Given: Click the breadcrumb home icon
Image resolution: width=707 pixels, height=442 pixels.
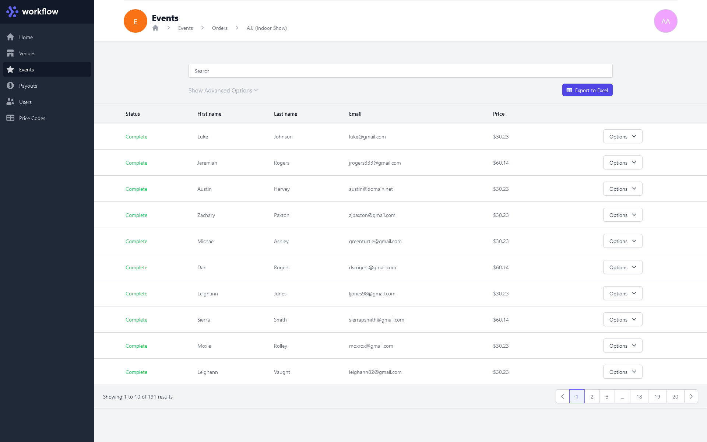Looking at the screenshot, I should click(x=155, y=28).
